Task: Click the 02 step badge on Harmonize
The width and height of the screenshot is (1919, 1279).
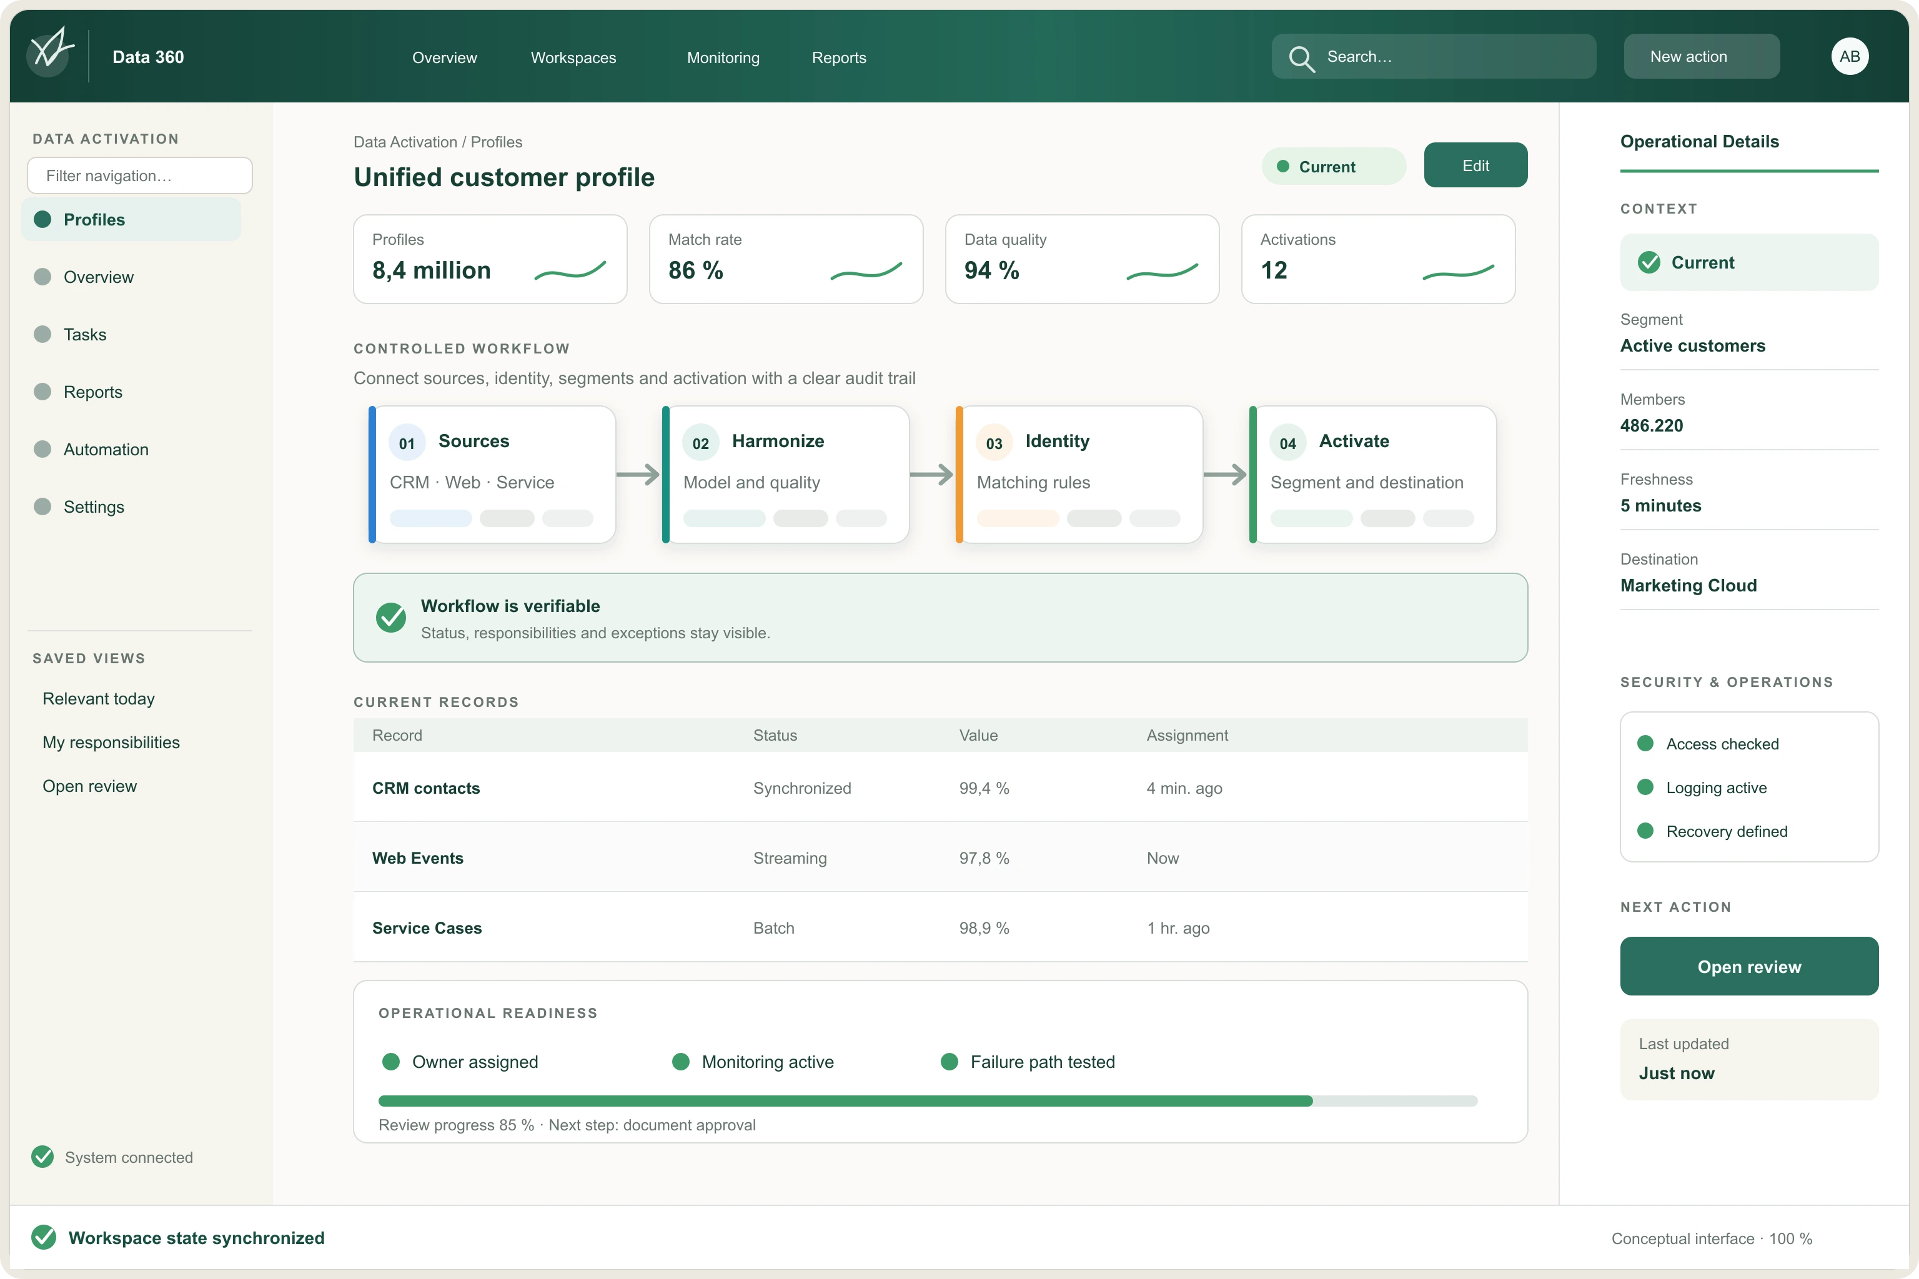Action: pos(701,443)
